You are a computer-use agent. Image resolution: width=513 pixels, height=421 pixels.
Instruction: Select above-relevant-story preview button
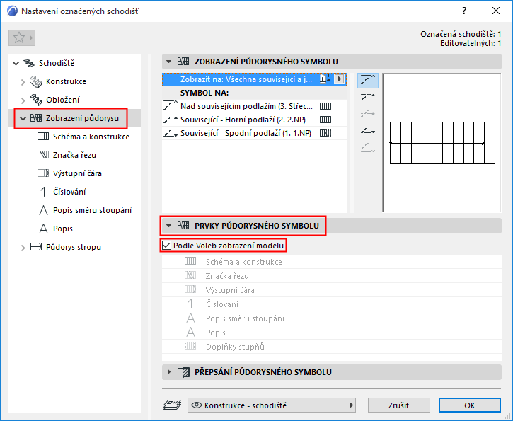tap(368, 81)
